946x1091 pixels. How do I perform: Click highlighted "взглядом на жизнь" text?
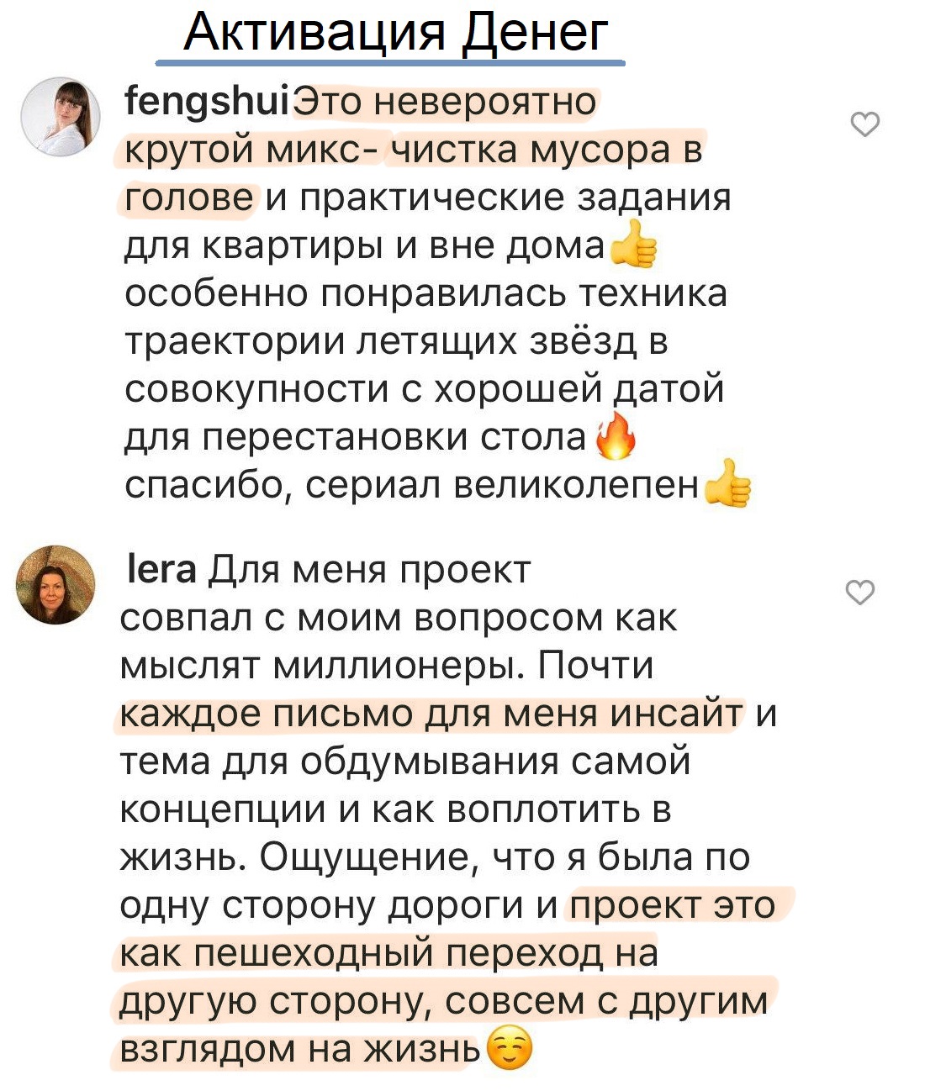[x=299, y=1050]
